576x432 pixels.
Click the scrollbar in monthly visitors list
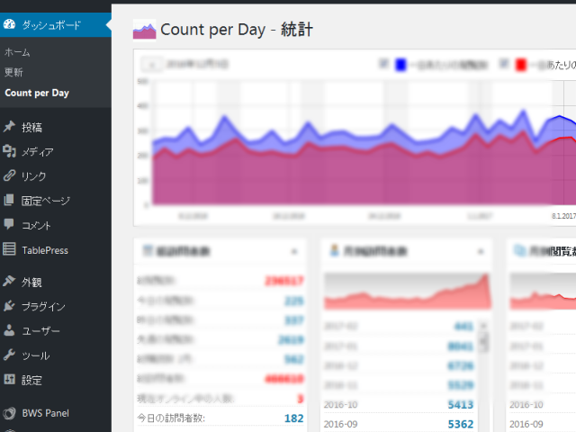(x=484, y=341)
